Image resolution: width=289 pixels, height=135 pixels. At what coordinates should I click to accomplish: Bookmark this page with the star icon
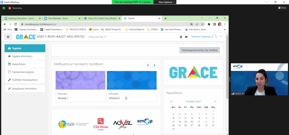point(202,24)
